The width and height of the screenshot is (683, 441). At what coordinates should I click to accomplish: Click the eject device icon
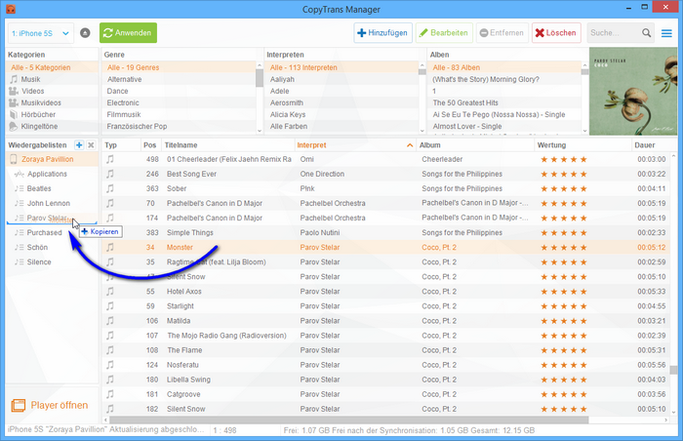pyautogui.click(x=86, y=33)
